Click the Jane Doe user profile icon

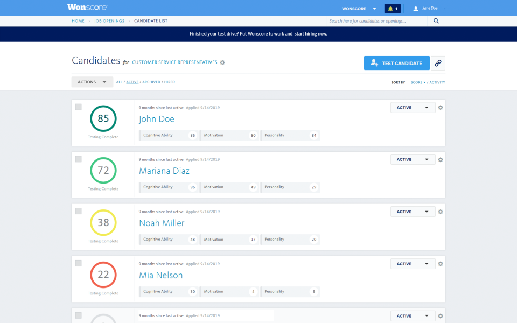pyautogui.click(x=415, y=8)
